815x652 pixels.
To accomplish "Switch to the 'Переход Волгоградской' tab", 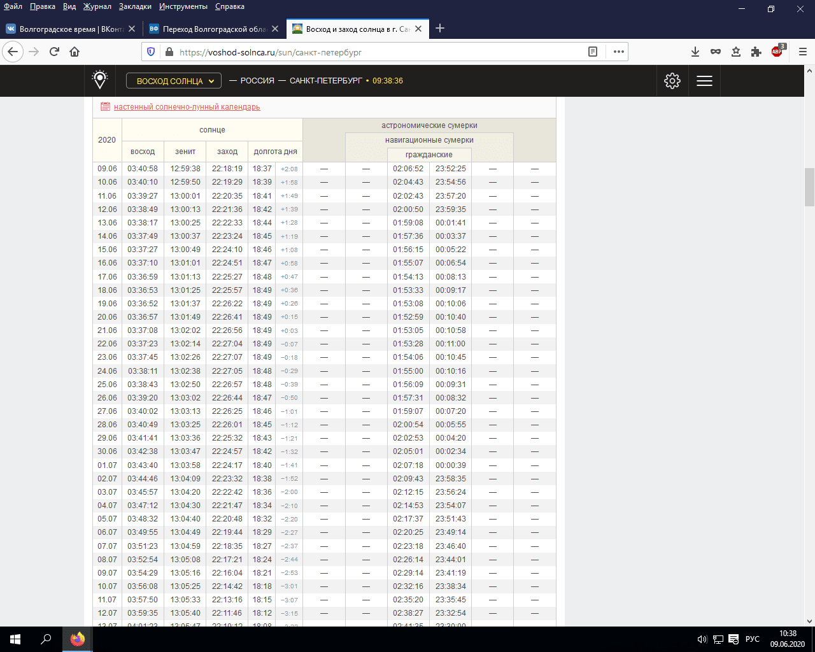I will click(x=214, y=29).
